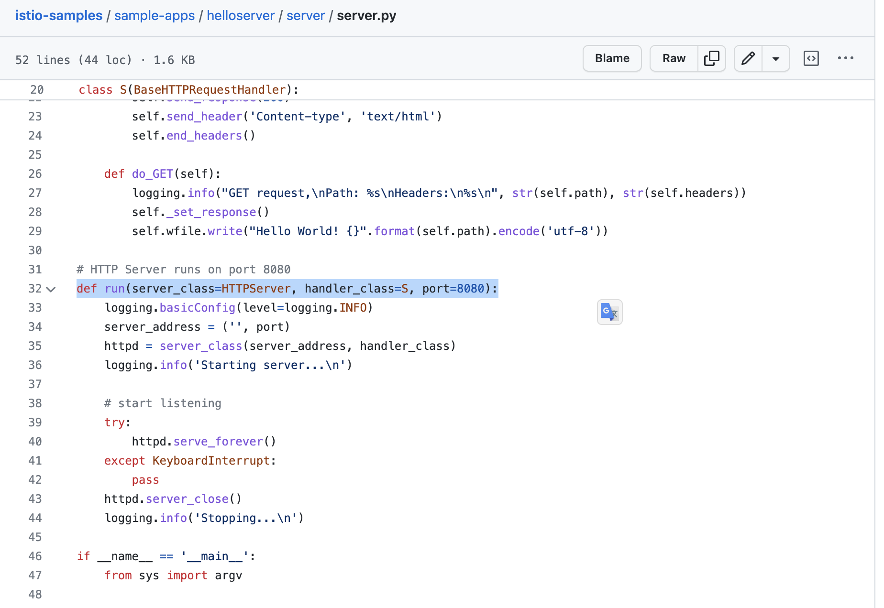Navigate to sample-apps folder breadcrumb

click(x=155, y=16)
